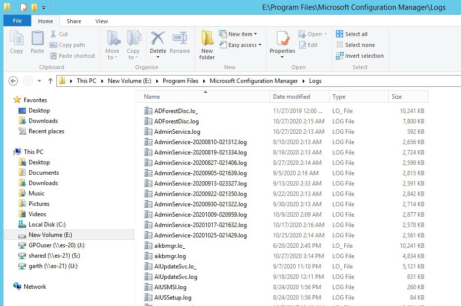Click the quick access Properties icon in title bar
461x306 pixels.
pyautogui.click(x=24, y=7)
